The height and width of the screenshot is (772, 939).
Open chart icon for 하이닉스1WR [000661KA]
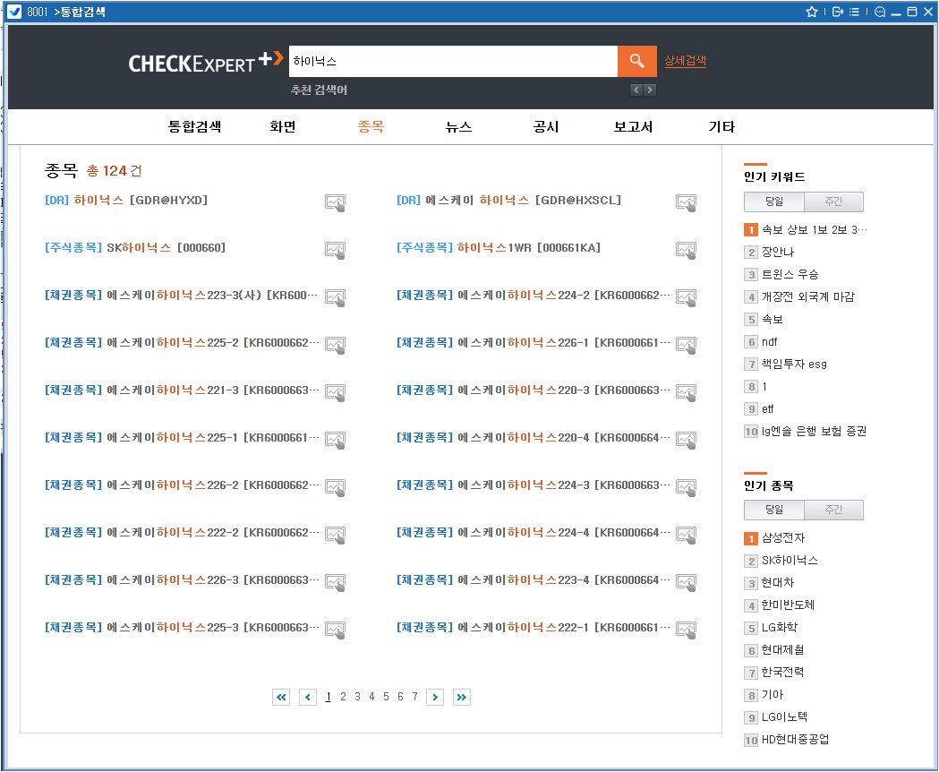point(686,250)
